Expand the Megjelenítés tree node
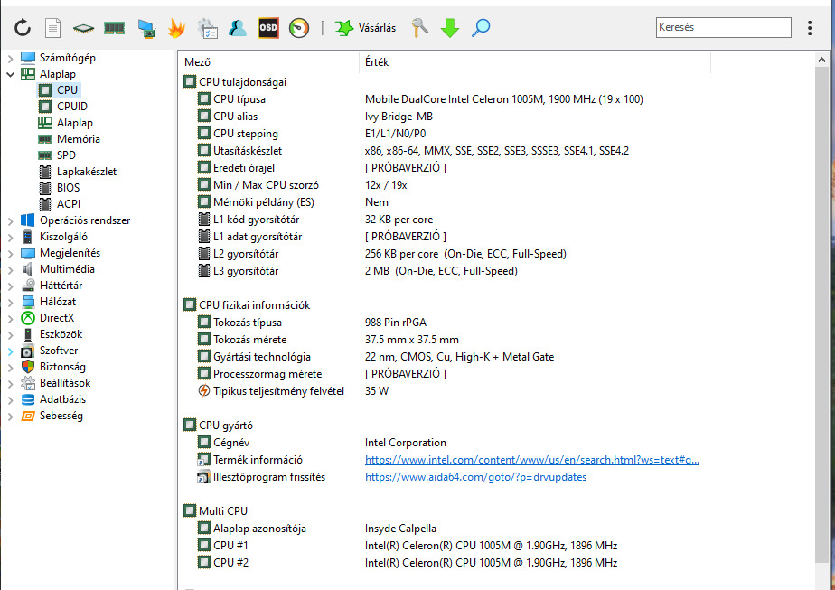This screenshot has height=590, width=835. pyautogui.click(x=10, y=253)
